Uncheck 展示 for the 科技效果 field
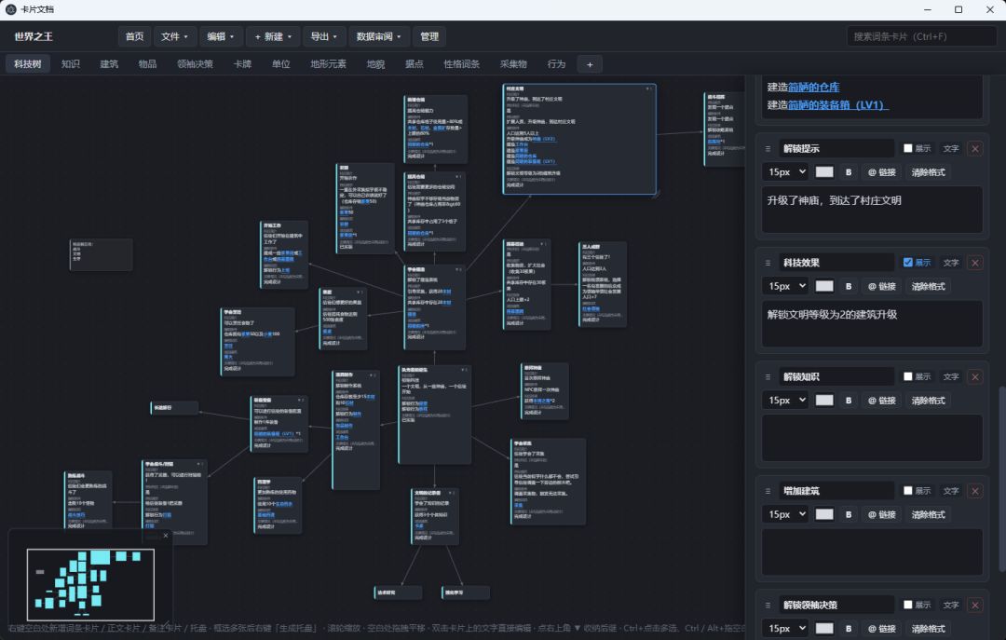 908,263
